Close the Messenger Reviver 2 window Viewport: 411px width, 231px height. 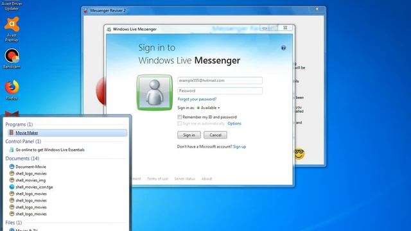coord(317,9)
